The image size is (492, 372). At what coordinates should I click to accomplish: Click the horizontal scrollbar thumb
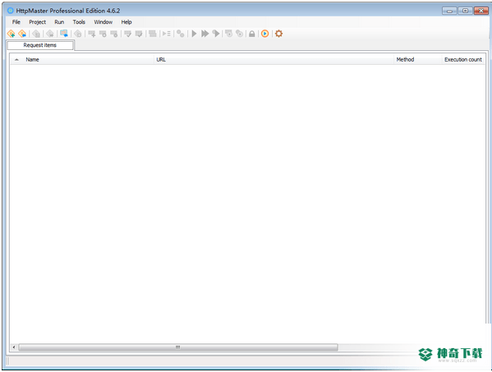[178, 347]
